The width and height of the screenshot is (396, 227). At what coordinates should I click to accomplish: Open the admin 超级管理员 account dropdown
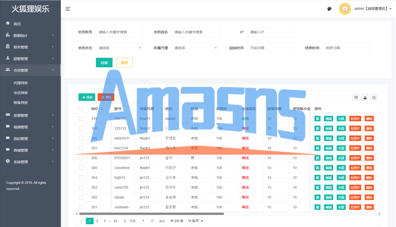click(x=373, y=9)
